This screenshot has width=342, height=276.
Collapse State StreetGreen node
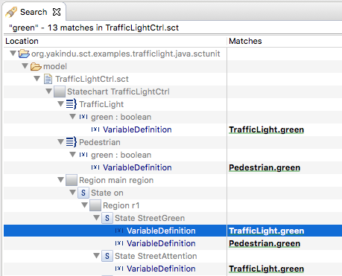click(x=96, y=217)
